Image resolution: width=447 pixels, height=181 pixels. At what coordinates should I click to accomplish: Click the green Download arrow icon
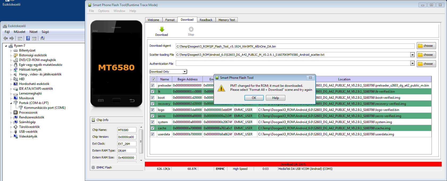162,29
